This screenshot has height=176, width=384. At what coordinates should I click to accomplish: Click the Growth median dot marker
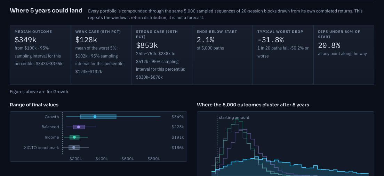(95, 117)
